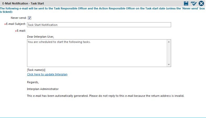Image resolution: width=206 pixels, height=118 pixels.
Task: Click the automatically generated disclaimer text
Action: pyautogui.click(x=105, y=96)
